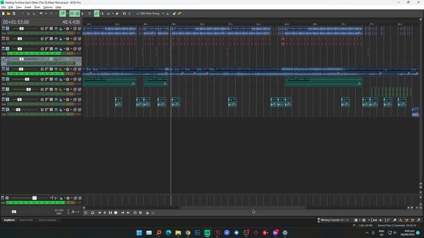Open the Insert menu

coord(28,7)
